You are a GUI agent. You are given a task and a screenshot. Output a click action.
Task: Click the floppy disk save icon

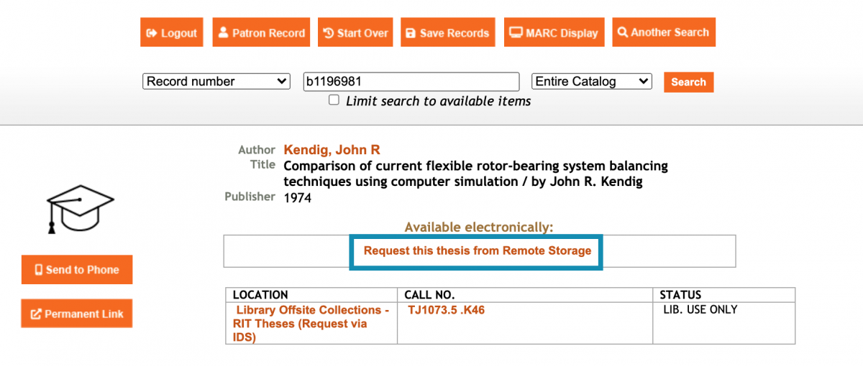(x=411, y=33)
